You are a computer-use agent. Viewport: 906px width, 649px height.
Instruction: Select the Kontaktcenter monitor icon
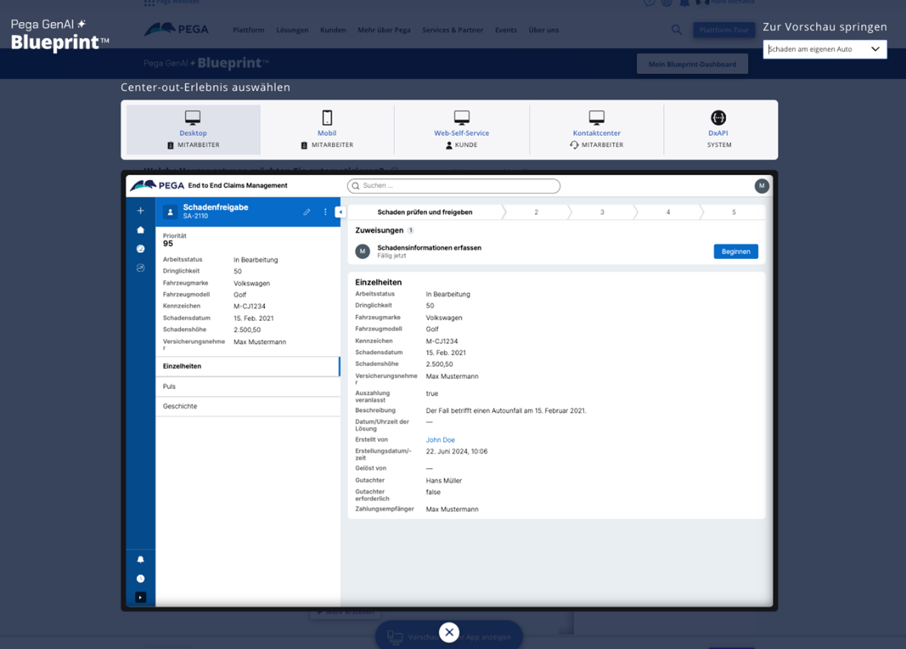tap(597, 118)
